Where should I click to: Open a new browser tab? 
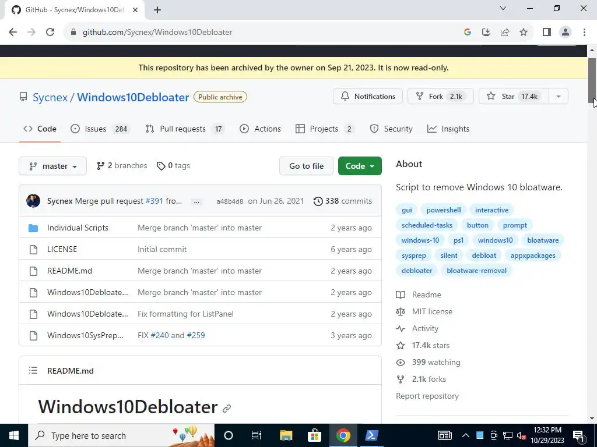click(157, 10)
